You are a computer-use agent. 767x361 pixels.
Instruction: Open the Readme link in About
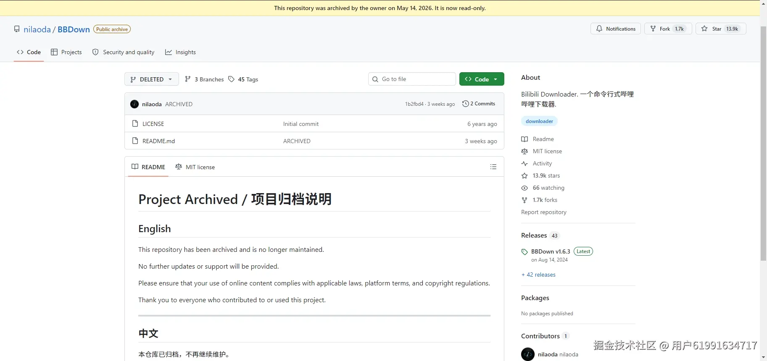click(543, 139)
